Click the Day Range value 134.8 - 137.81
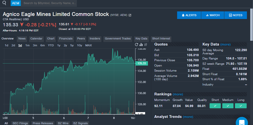Image resolution: width=253 pixels, height=125 pixels. pyautogui.click(x=237, y=58)
